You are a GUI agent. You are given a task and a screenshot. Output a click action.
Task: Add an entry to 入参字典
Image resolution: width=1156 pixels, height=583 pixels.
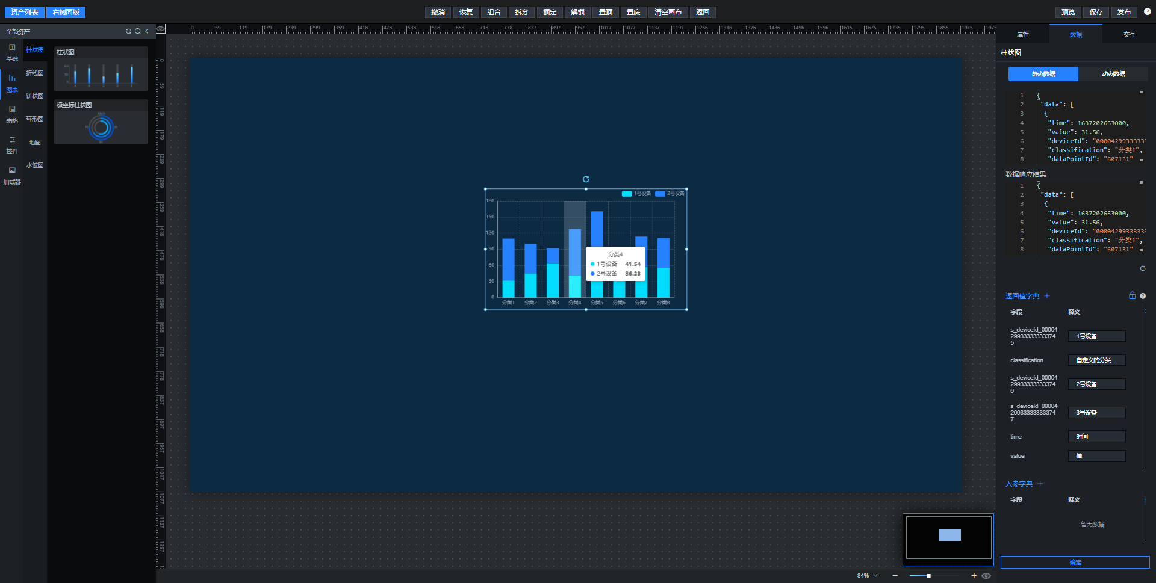point(1040,484)
